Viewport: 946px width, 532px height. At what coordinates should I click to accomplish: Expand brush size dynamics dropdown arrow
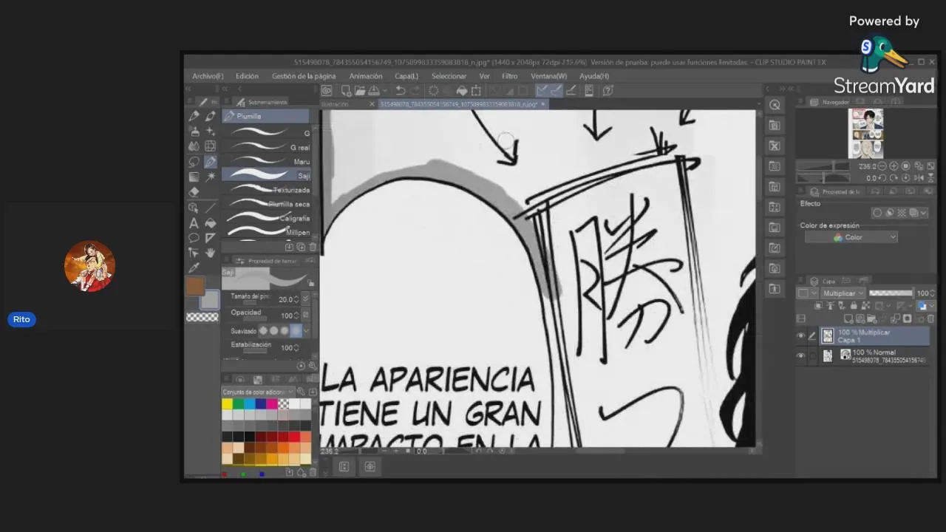[x=306, y=299]
